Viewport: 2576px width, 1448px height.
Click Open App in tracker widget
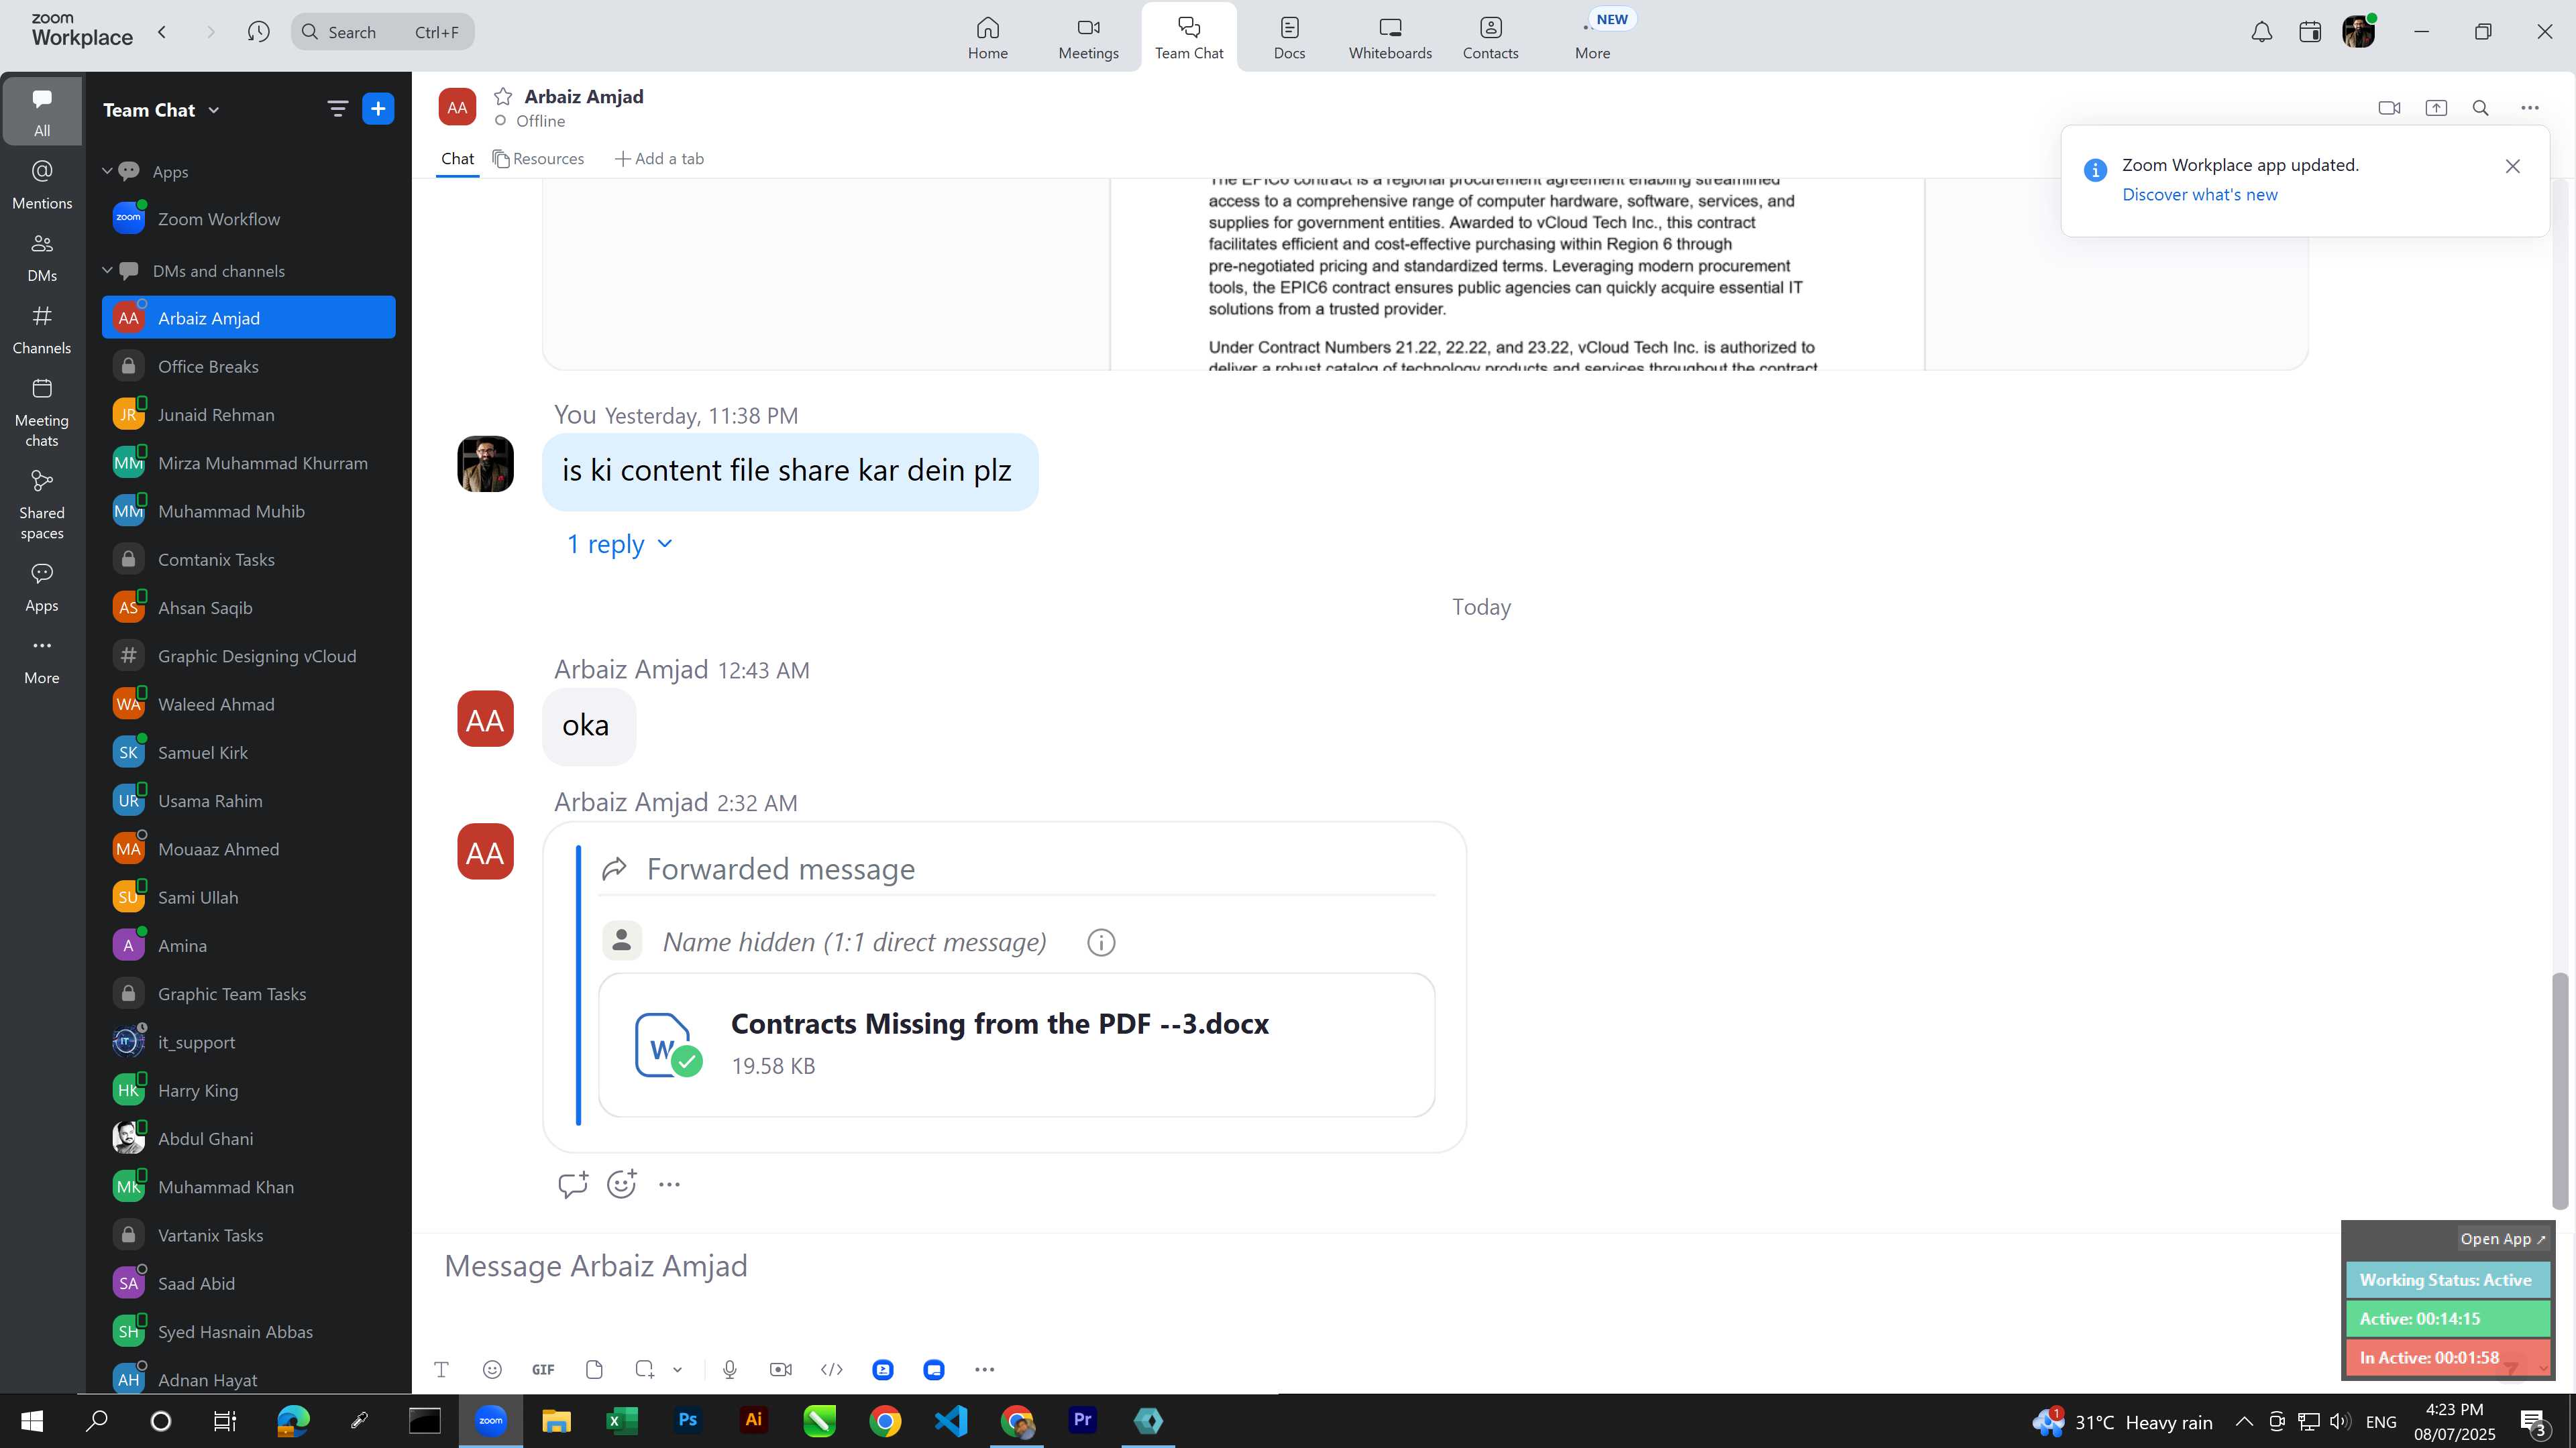tap(2503, 1238)
